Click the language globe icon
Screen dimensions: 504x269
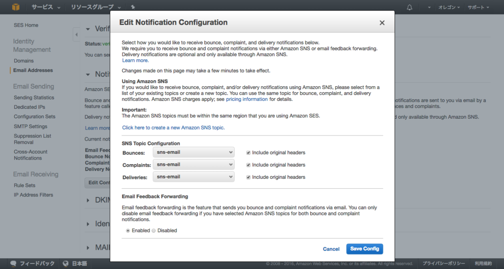click(x=65, y=264)
